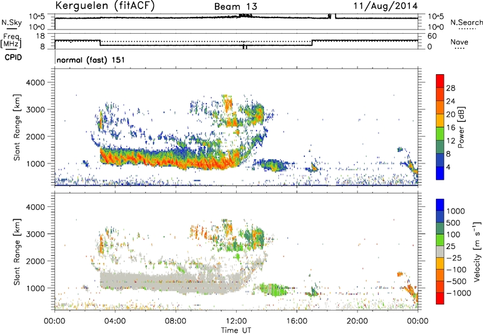Viewport: 483px width, 334px height.
Task: Click the 'Power [dB]' colorbar label
Action: tap(461, 127)
